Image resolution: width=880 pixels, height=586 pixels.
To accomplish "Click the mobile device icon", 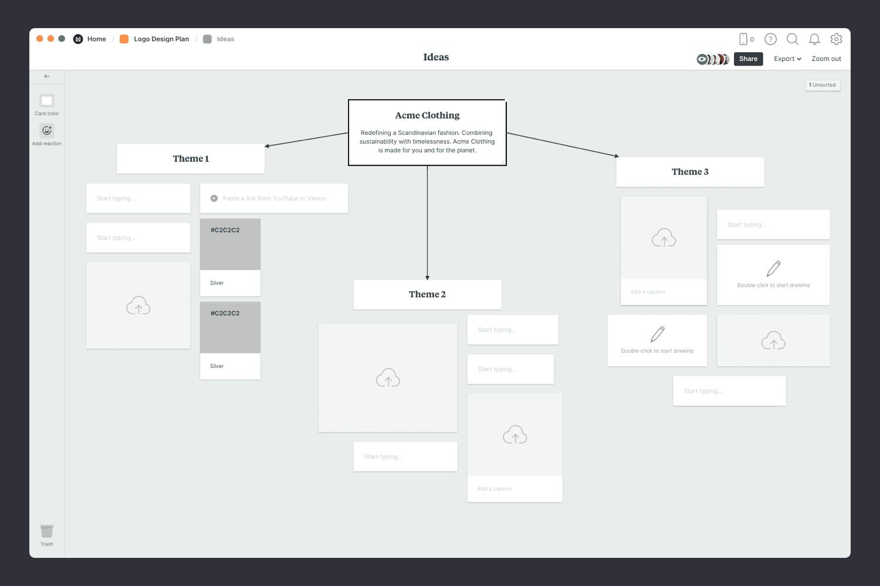I will click(x=743, y=39).
